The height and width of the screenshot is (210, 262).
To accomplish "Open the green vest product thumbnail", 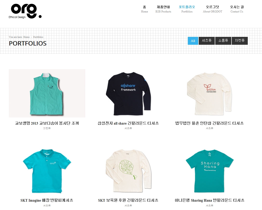I will (47, 93).
